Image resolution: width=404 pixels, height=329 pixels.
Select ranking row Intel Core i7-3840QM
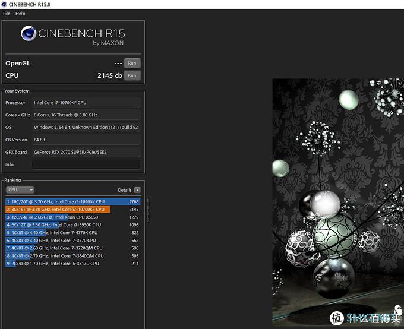click(x=72, y=256)
